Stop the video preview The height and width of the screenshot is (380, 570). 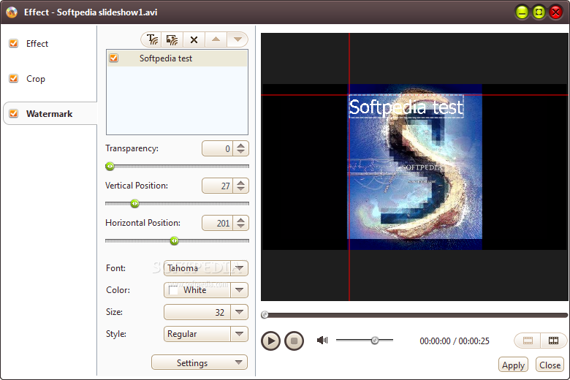point(294,341)
